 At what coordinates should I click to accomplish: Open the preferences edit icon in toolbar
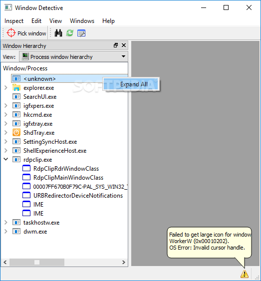[81, 33]
